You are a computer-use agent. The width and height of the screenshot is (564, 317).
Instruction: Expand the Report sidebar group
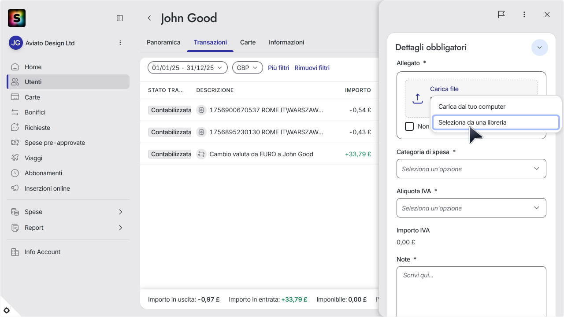click(x=68, y=228)
